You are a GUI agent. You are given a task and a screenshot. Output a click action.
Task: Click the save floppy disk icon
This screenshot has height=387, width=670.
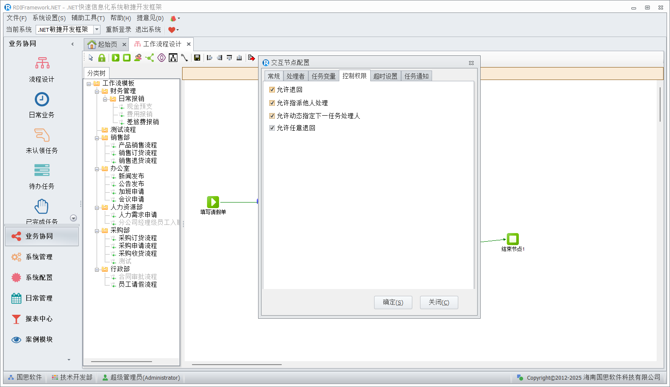point(197,58)
